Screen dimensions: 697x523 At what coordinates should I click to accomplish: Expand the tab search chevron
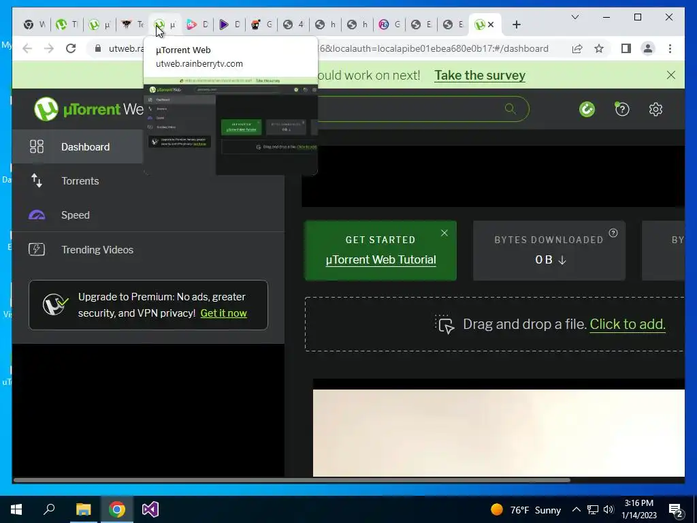click(x=574, y=17)
